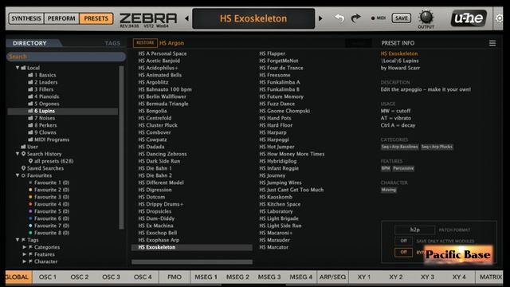Open the FMO bottom tab
This screenshot has height=287, width=510.
click(175, 277)
